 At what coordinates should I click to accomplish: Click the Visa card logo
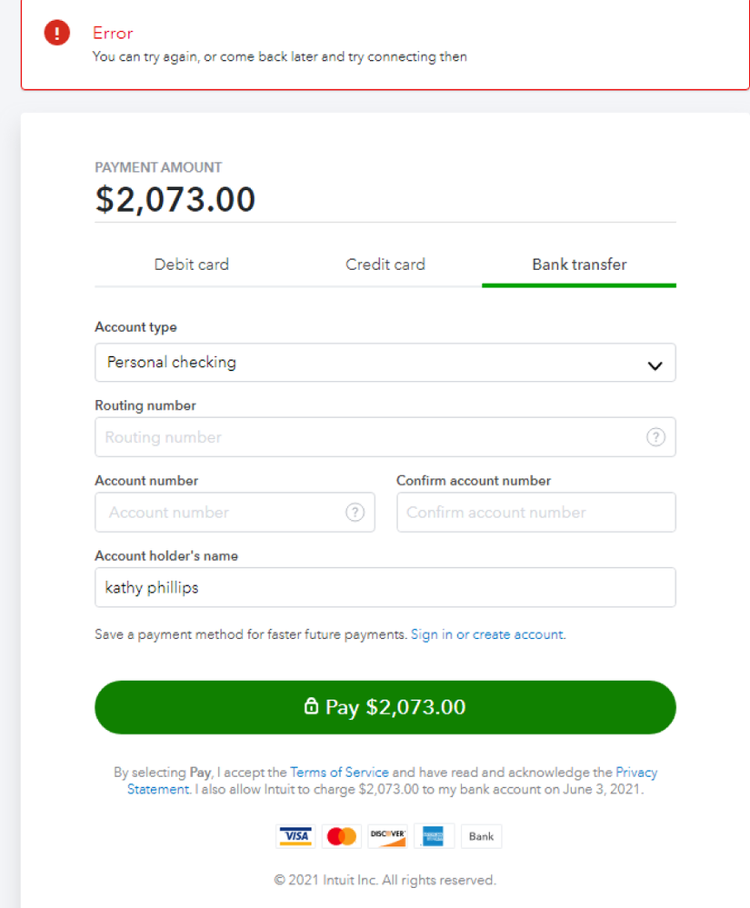click(295, 836)
